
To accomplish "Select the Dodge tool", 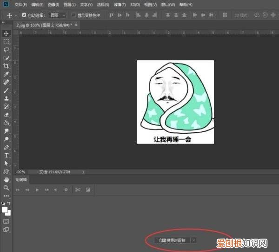I will pos(6,139).
